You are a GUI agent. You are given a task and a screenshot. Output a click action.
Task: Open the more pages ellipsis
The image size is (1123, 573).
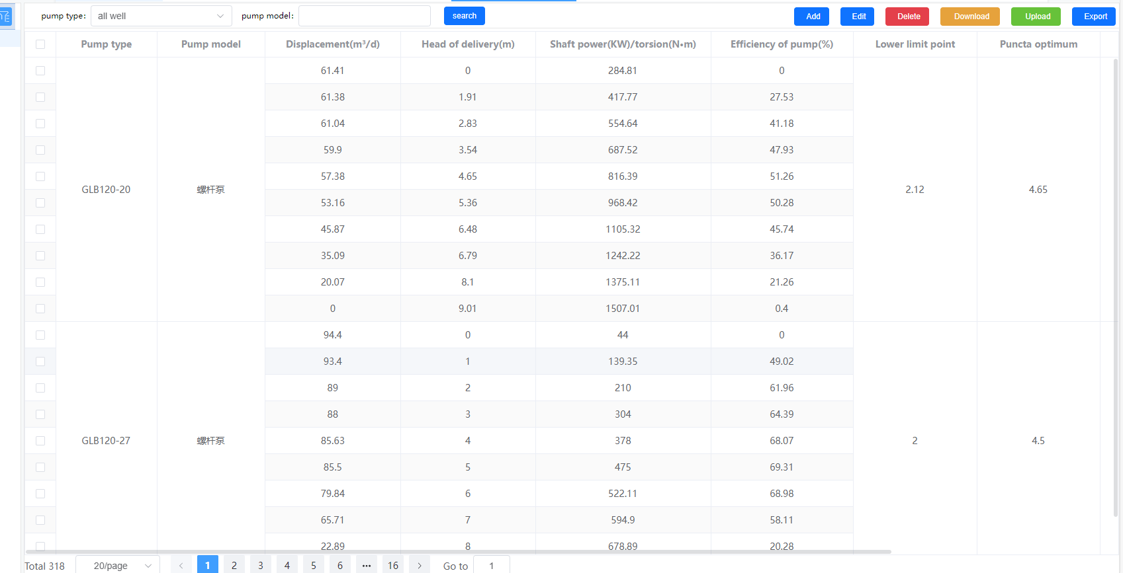click(x=367, y=566)
